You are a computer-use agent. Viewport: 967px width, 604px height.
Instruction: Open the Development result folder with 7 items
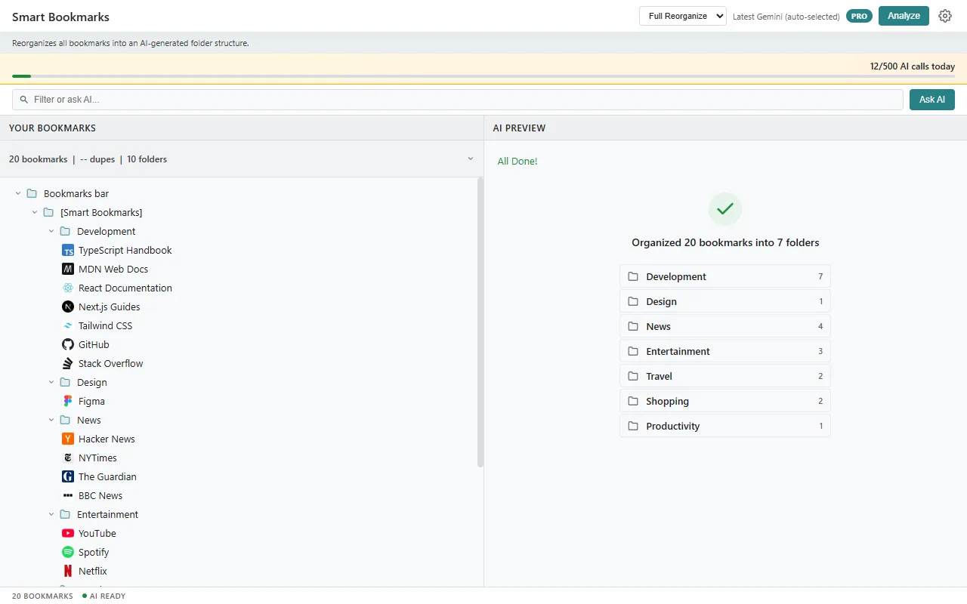click(x=725, y=276)
